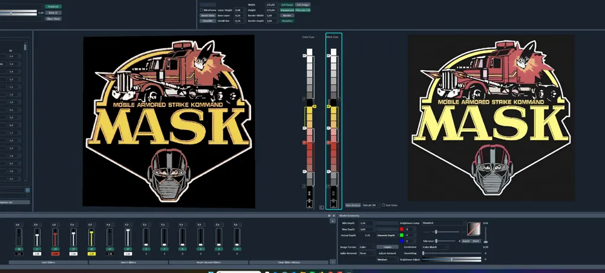Click the add slider plus icon
This screenshot has width=605, height=273.
coord(333,221)
